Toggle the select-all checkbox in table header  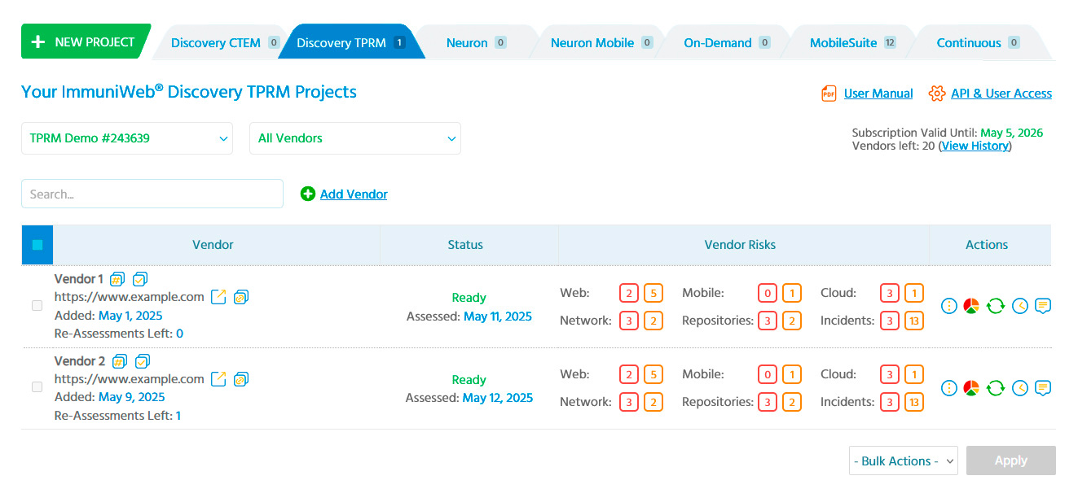pyautogui.click(x=37, y=245)
